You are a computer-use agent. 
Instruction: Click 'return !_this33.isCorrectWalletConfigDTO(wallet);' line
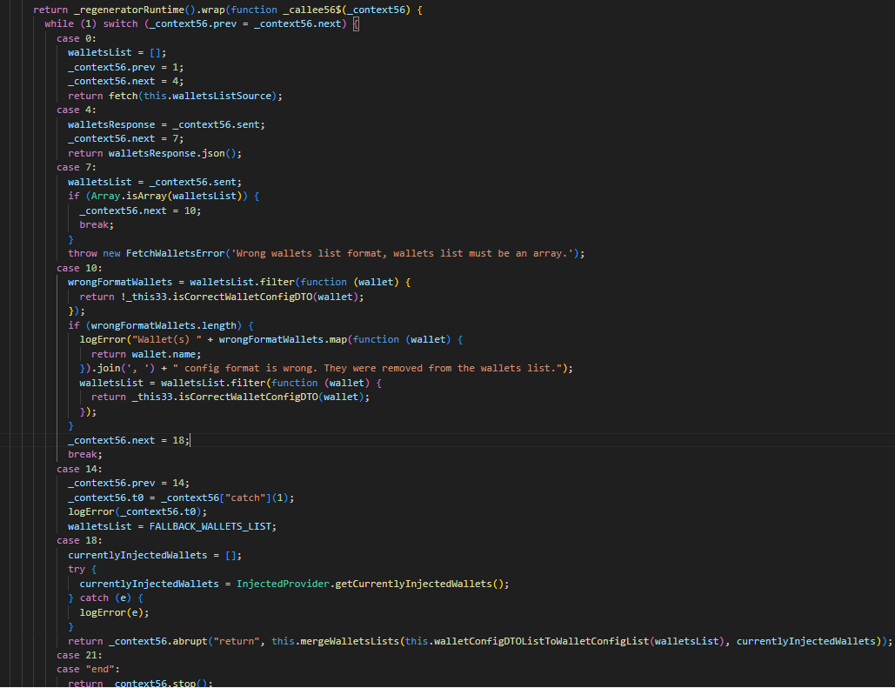[x=222, y=297]
